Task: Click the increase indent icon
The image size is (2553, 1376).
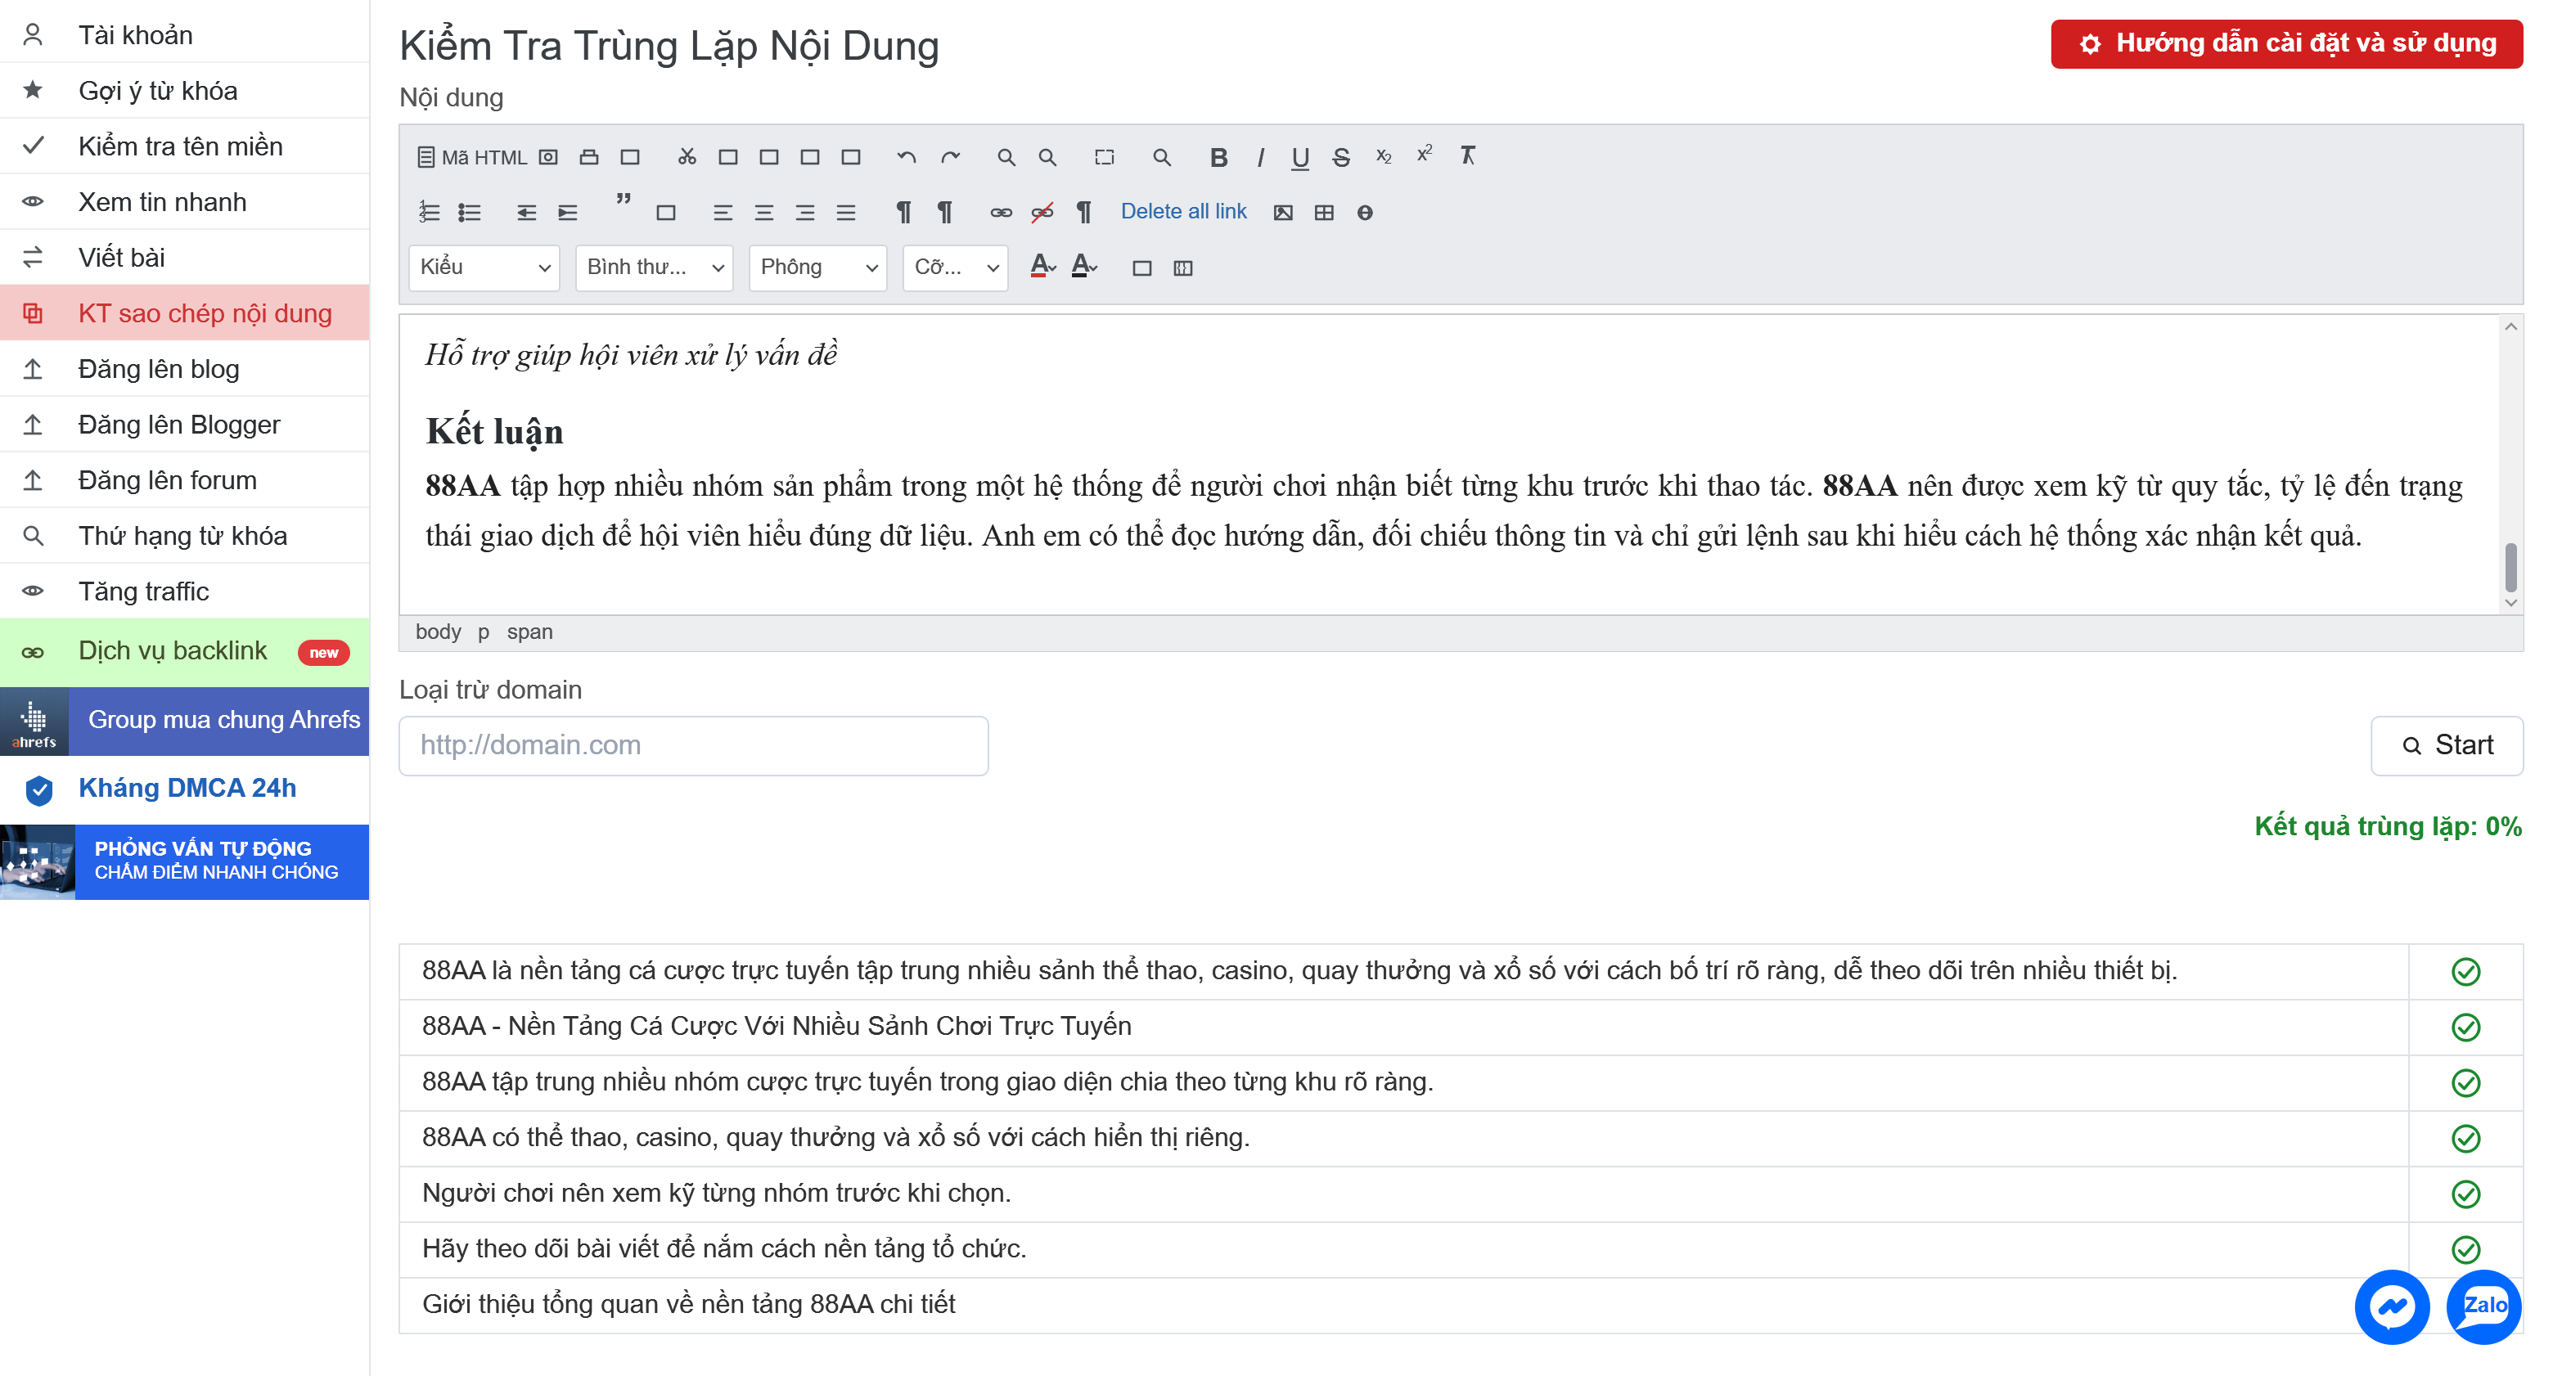Action: [x=568, y=212]
